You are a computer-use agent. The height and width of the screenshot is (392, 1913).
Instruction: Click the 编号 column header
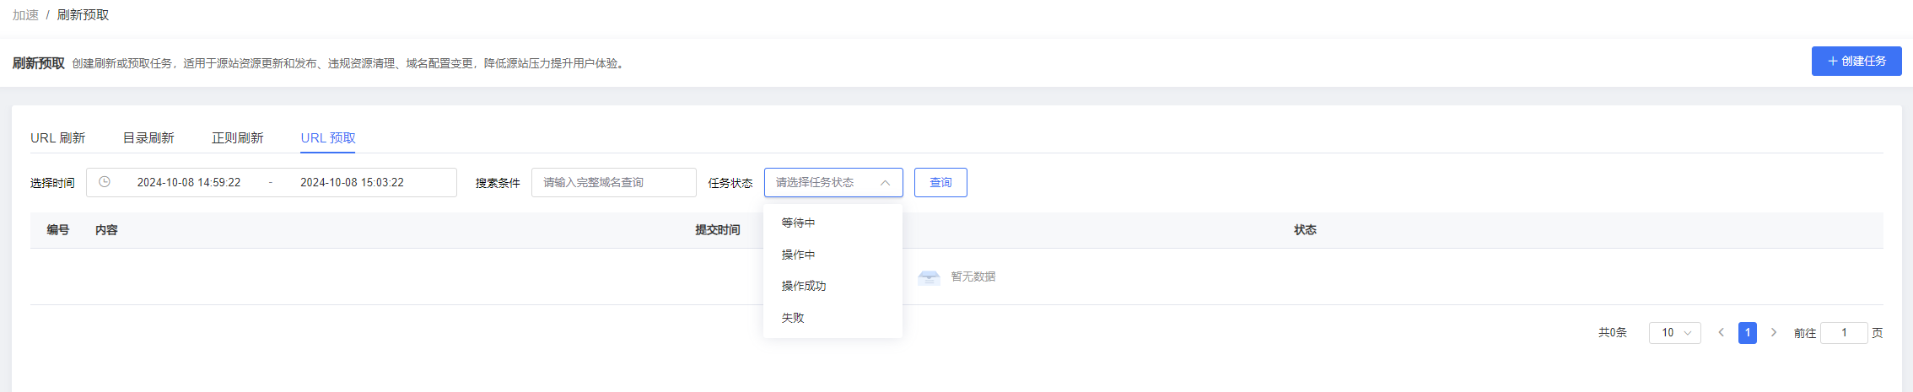click(x=58, y=230)
